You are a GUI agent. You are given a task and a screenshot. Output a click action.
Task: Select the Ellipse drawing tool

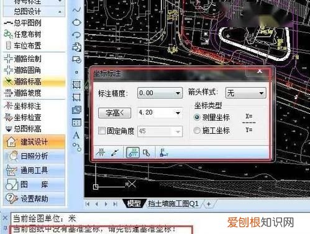coord(76,22)
